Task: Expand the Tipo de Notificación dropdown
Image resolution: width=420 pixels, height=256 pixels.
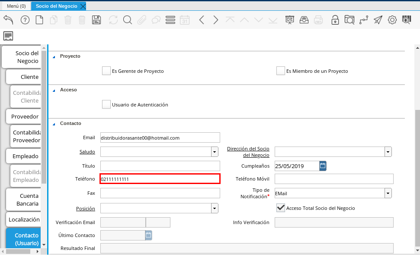Action: coord(388,193)
